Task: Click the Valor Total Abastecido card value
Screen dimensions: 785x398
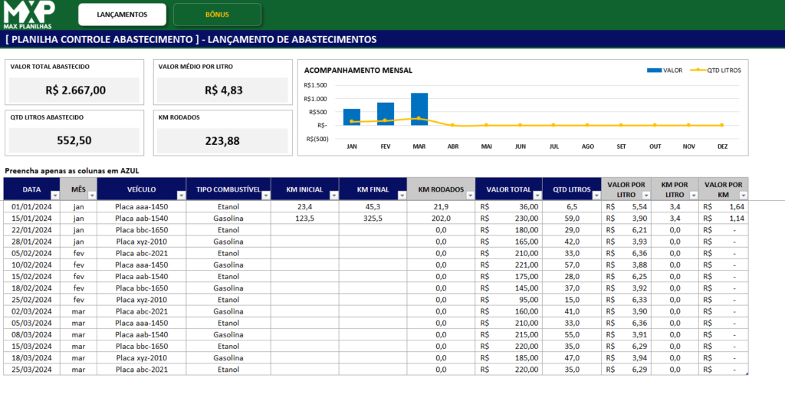Action: pyautogui.click(x=75, y=90)
